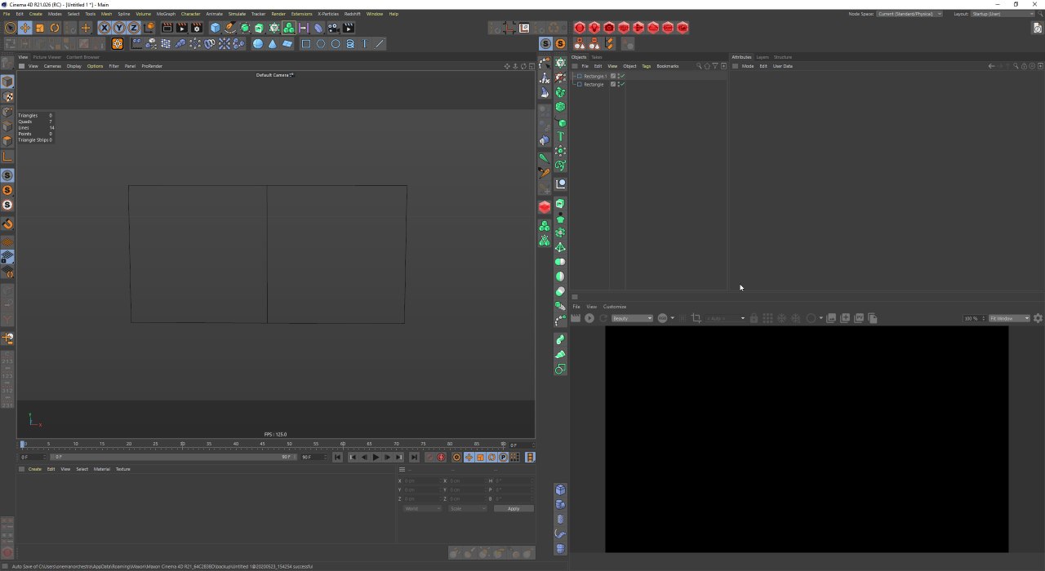The image size is (1045, 571).
Task: Open the green MoGraph Cloner icon
Action: (289, 28)
